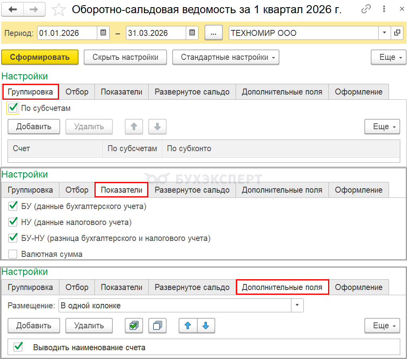
Task: Copy link via the chain icon
Action: click(366, 10)
